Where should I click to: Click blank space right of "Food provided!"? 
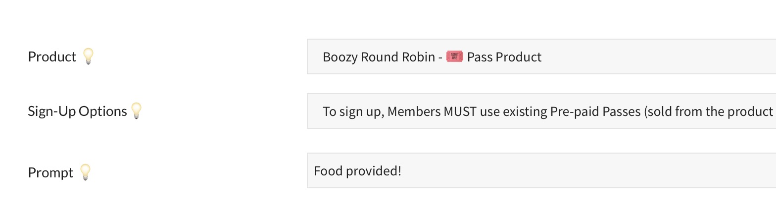pos(569,171)
